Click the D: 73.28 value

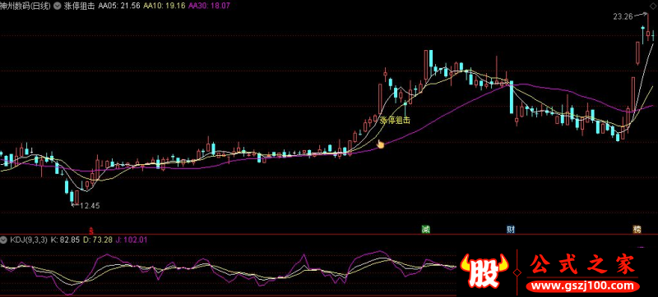(98, 240)
